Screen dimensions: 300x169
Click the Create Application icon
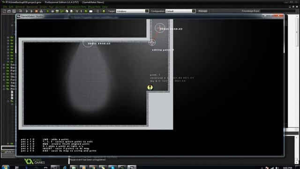(x=41, y=11)
